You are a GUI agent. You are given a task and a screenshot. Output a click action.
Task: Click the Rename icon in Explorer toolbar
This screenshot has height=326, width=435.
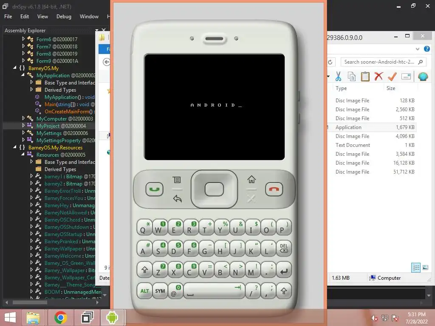[x=406, y=76]
